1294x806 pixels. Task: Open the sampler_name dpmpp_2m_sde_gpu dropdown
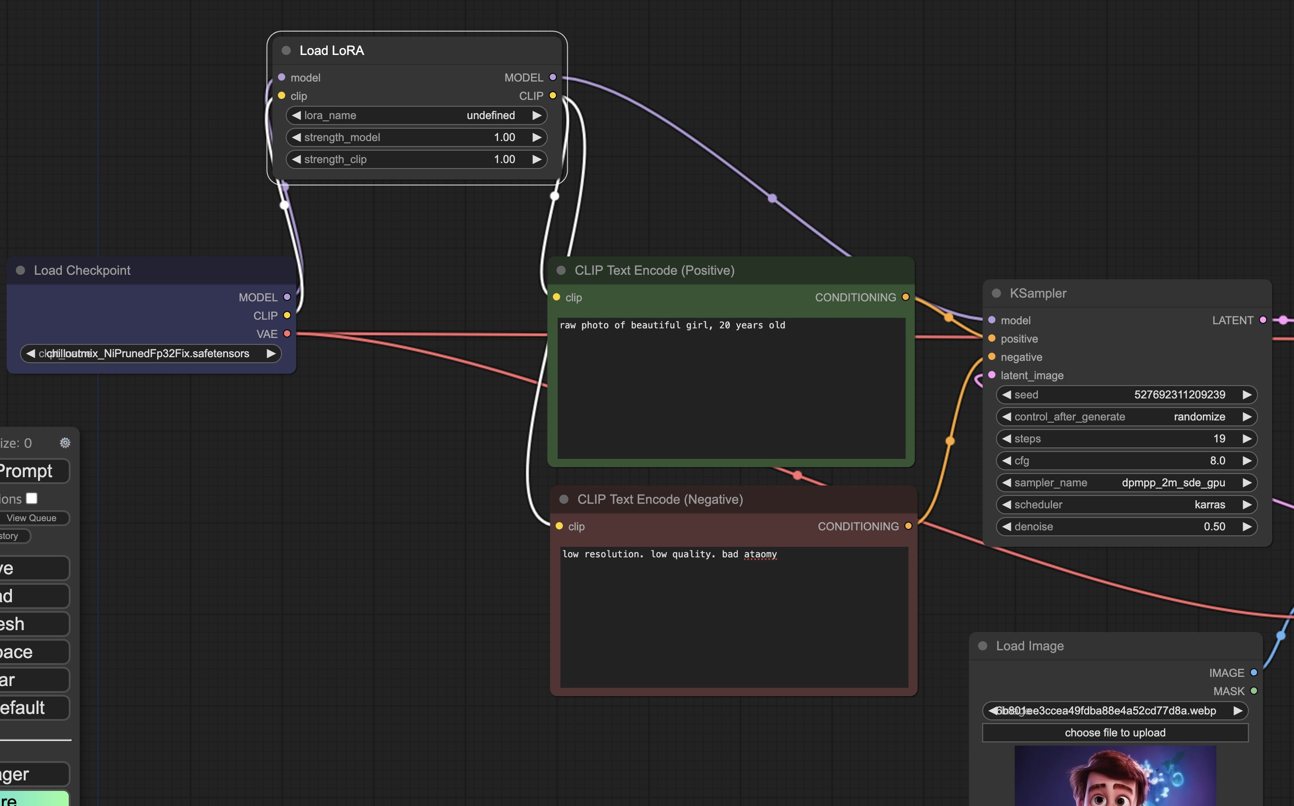click(x=1125, y=483)
